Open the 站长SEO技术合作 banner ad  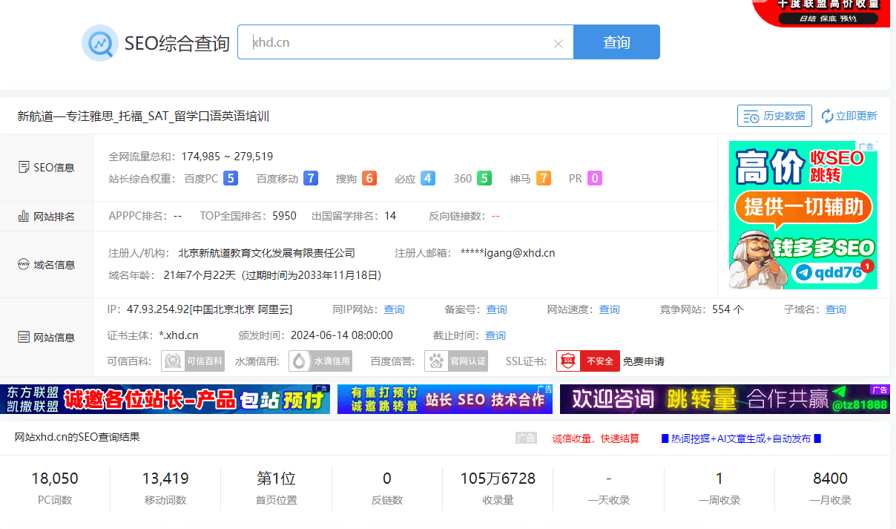tap(445, 399)
